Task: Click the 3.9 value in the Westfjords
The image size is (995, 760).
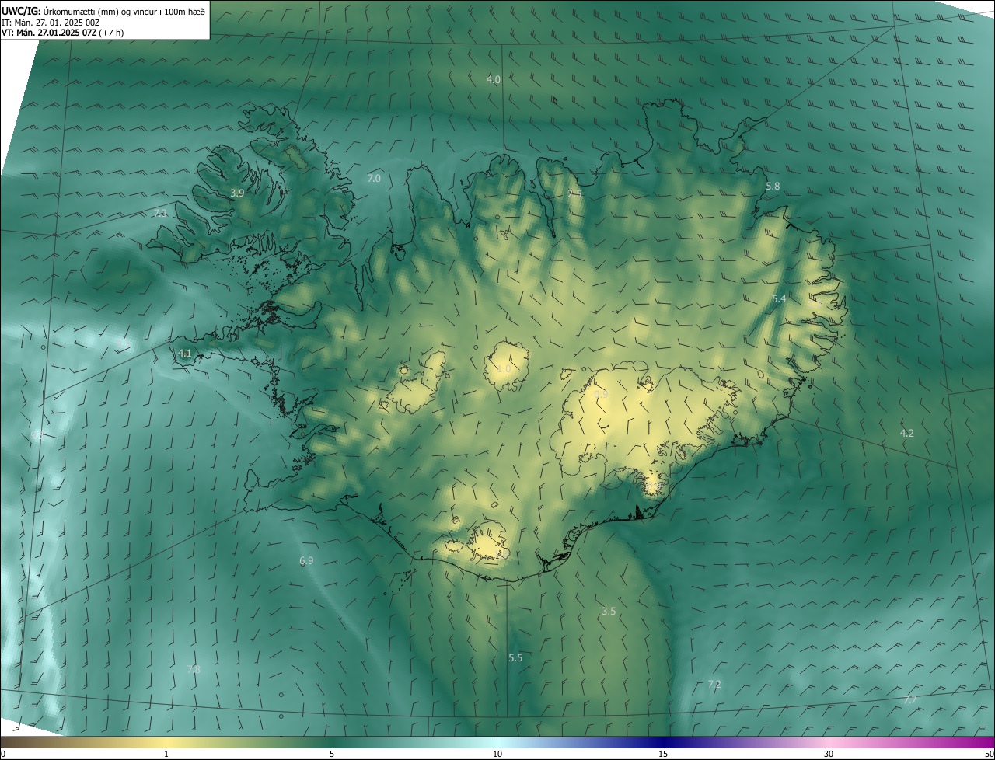Action: click(237, 193)
